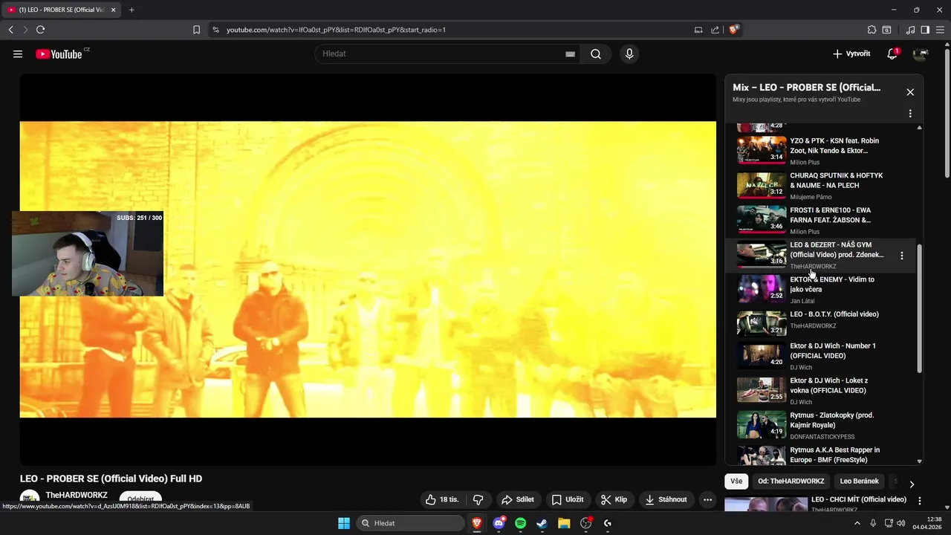Expand the hidden system tray icons chevron

coord(857,523)
